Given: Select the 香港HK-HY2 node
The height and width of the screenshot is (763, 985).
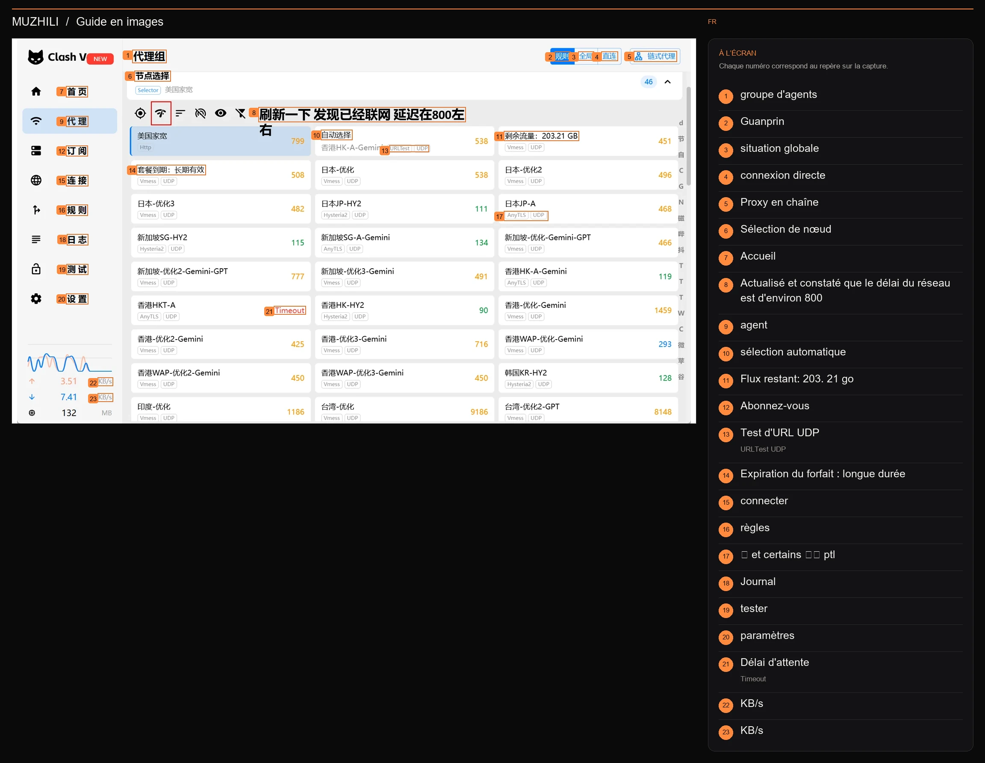Looking at the screenshot, I should 404,311.
